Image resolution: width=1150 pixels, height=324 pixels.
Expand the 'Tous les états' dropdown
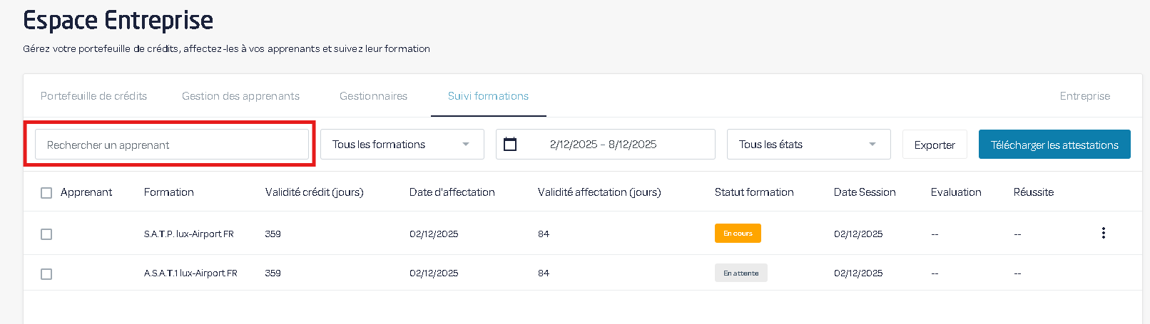(x=808, y=145)
